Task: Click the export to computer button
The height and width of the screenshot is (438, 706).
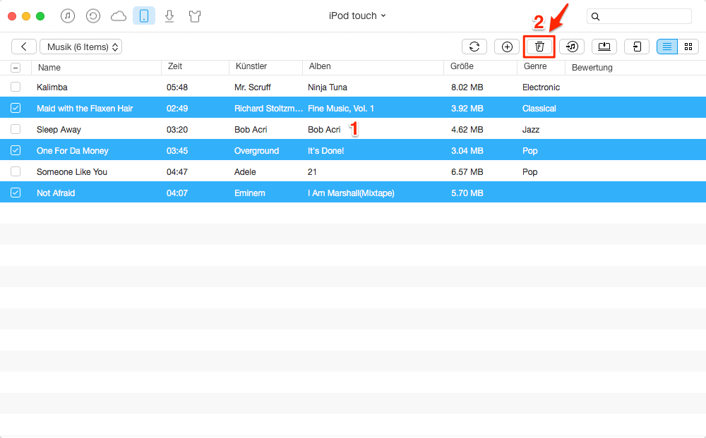Action: click(x=604, y=47)
